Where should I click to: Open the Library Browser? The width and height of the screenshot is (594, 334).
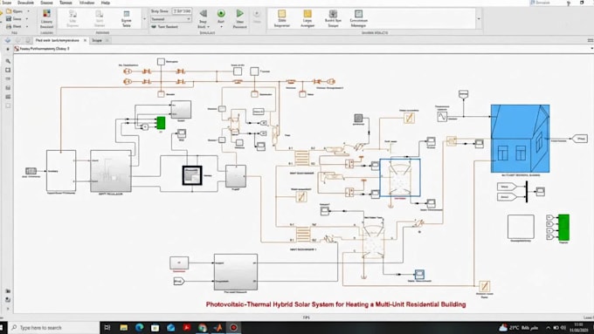coord(46,18)
